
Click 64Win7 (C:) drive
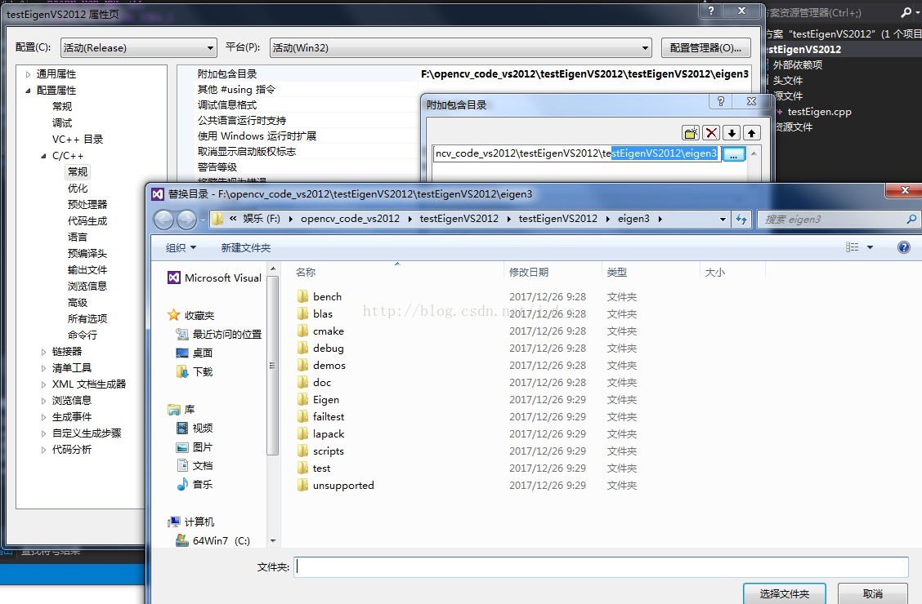click(213, 540)
